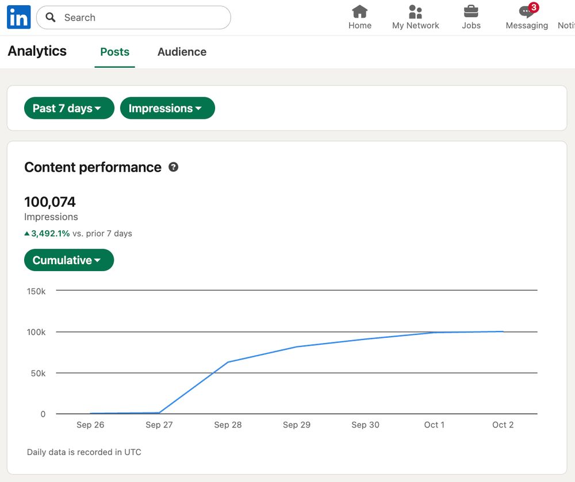Click the 3,492.1% change indicator
The image size is (575, 482).
point(50,234)
